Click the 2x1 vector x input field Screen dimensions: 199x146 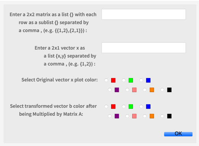pos(144,48)
